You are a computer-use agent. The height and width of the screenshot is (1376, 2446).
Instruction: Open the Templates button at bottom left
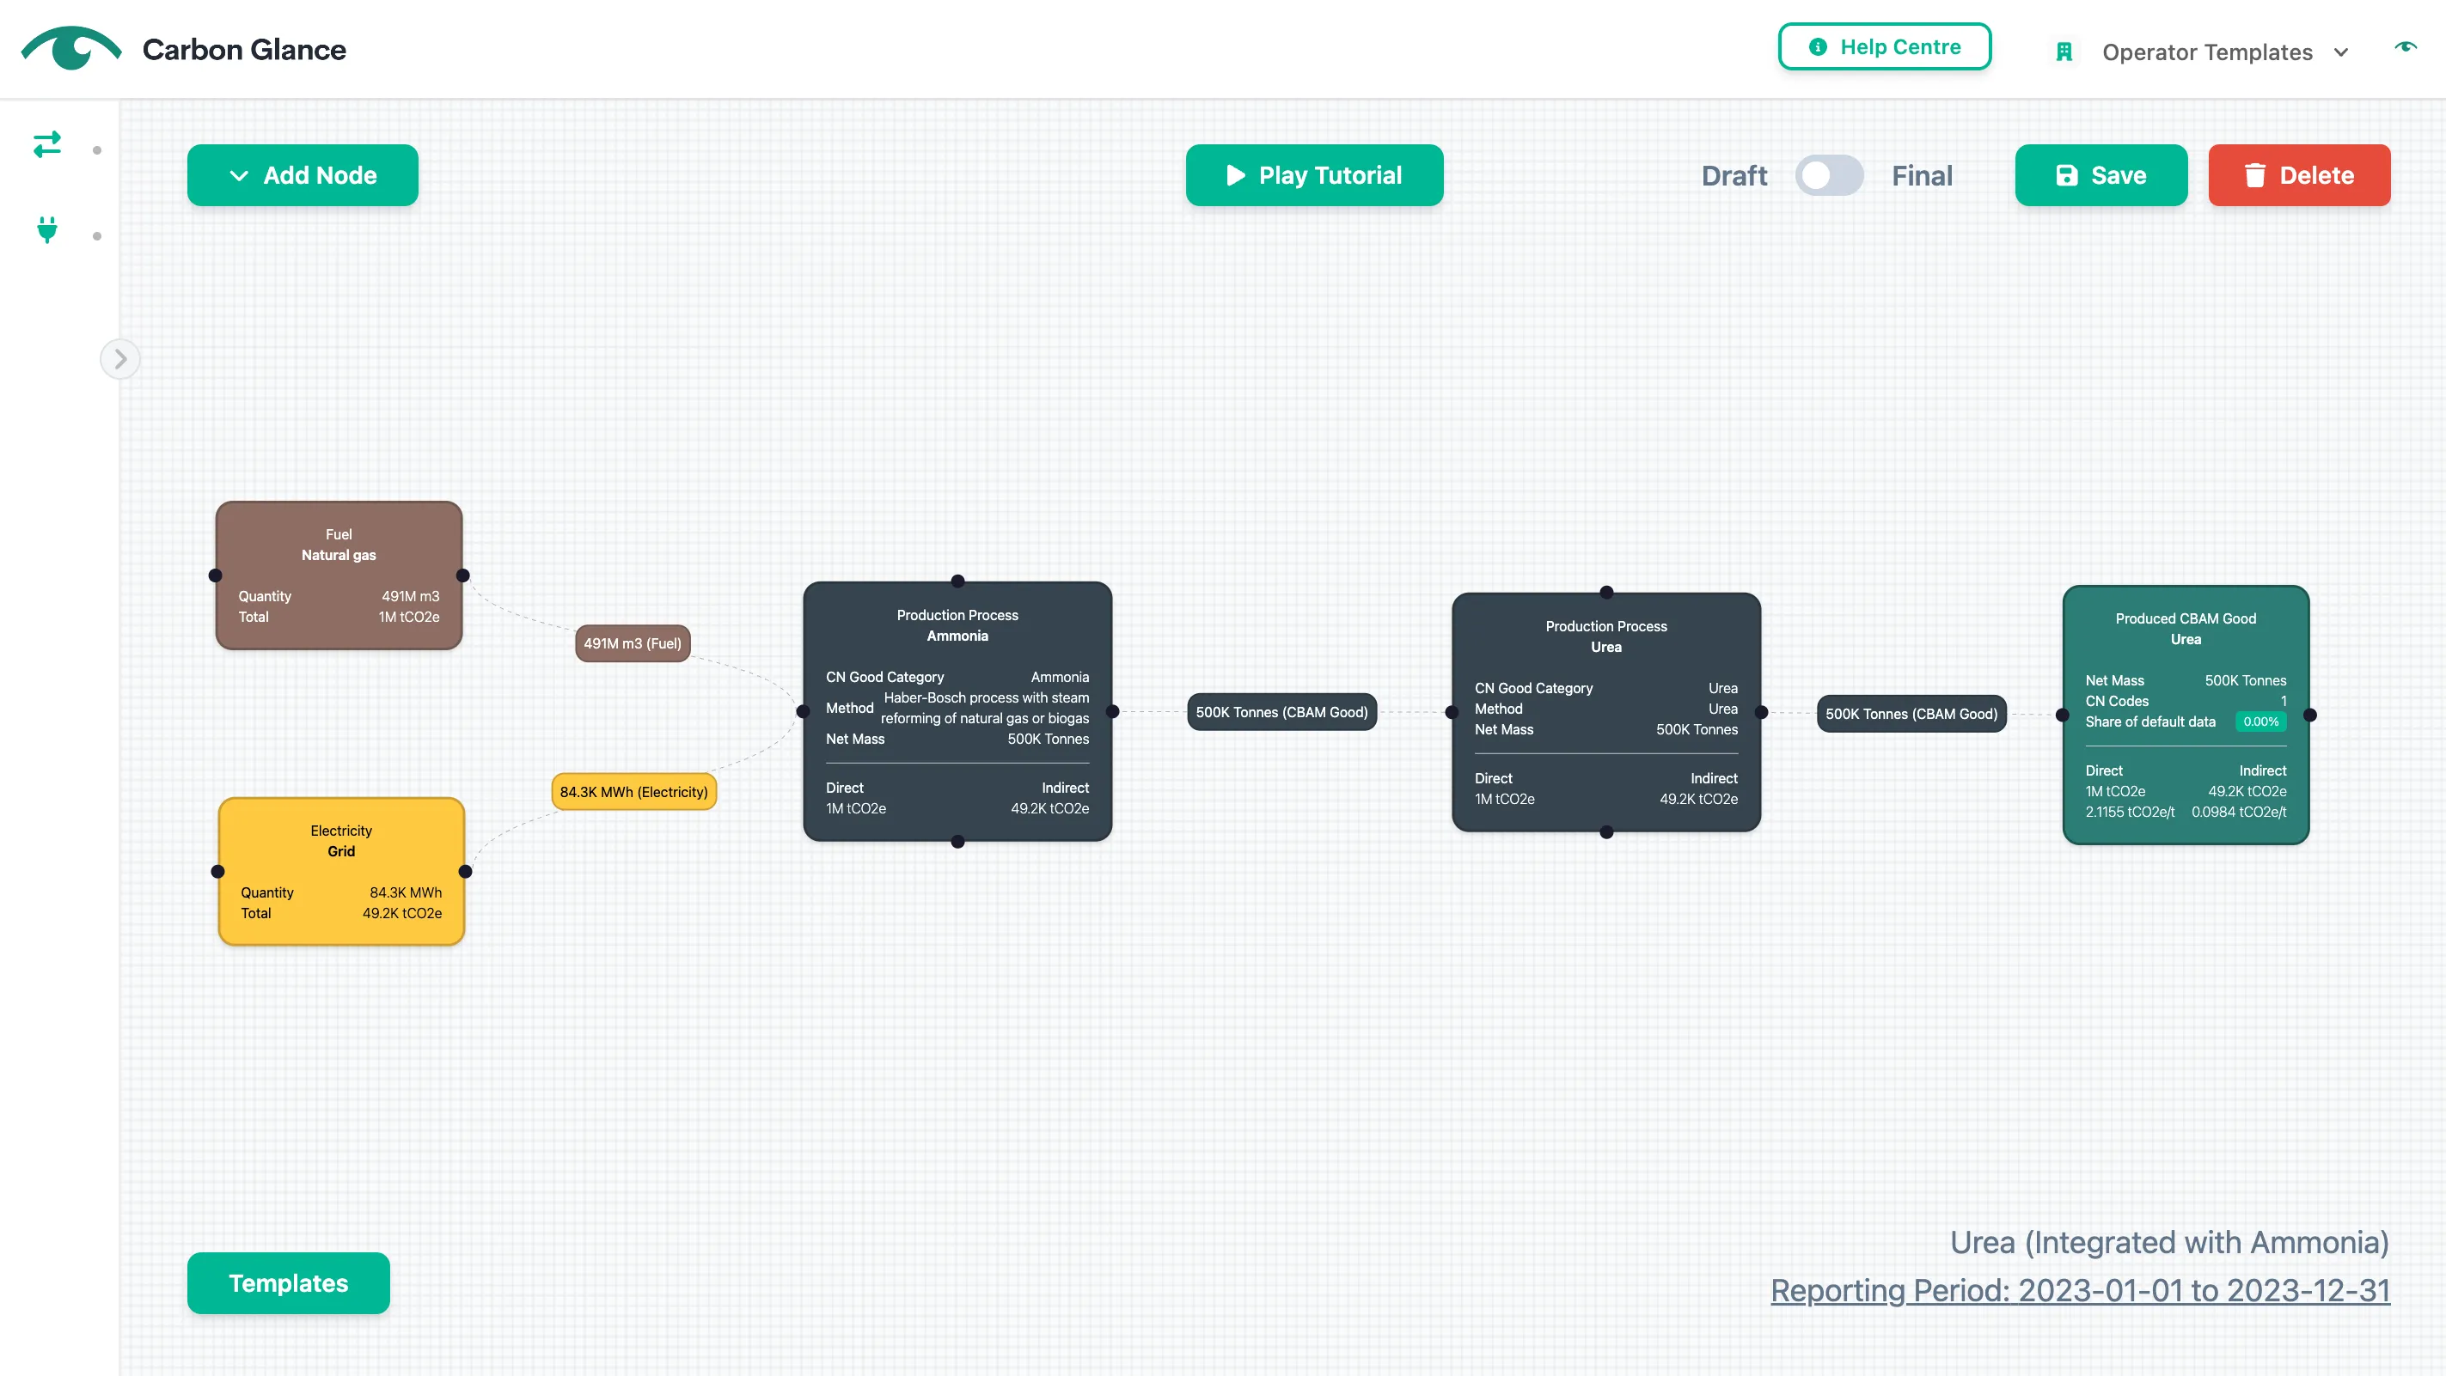(288, 1282)
